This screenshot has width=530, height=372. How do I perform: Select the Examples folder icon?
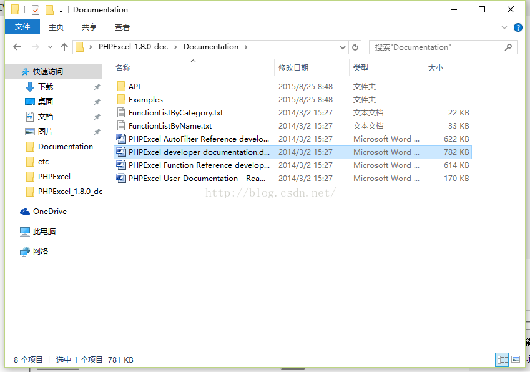click(x=121, y=100)
